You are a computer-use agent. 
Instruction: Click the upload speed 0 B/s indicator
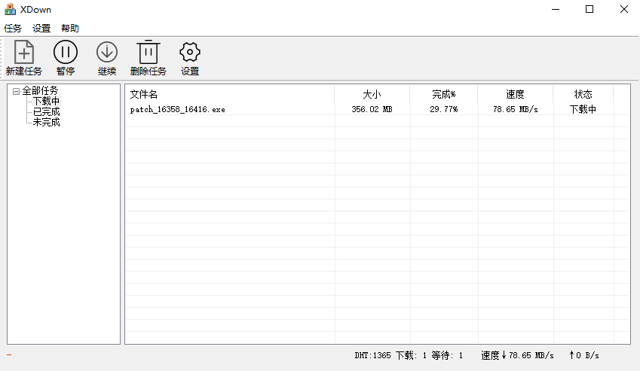(584, 355)
